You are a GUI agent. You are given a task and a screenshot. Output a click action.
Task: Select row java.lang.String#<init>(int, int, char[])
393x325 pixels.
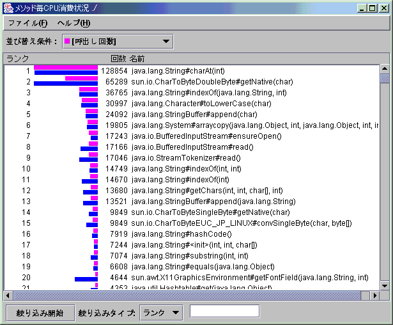click(192, 244)
